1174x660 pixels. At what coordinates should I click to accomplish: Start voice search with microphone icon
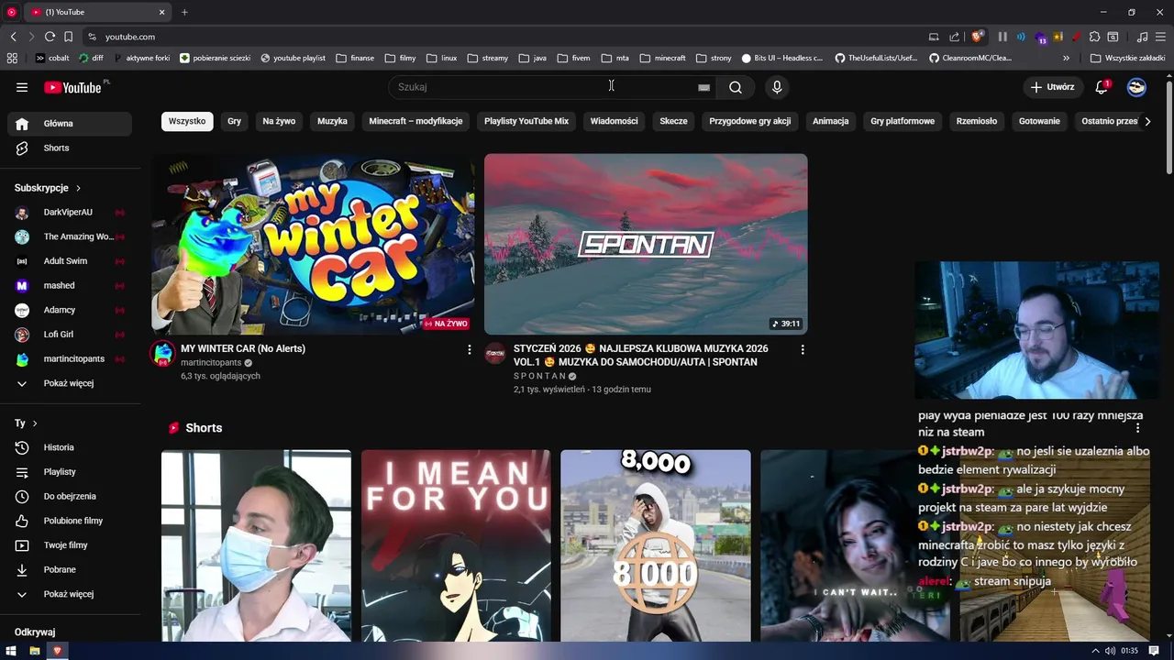coord(777,87)
